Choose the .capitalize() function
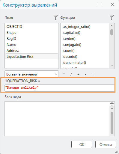Image resolution: width=119 pixels, height=154 pixels. point(71,33)
